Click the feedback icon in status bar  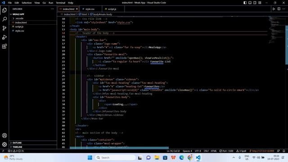click(x=279, y=151)
